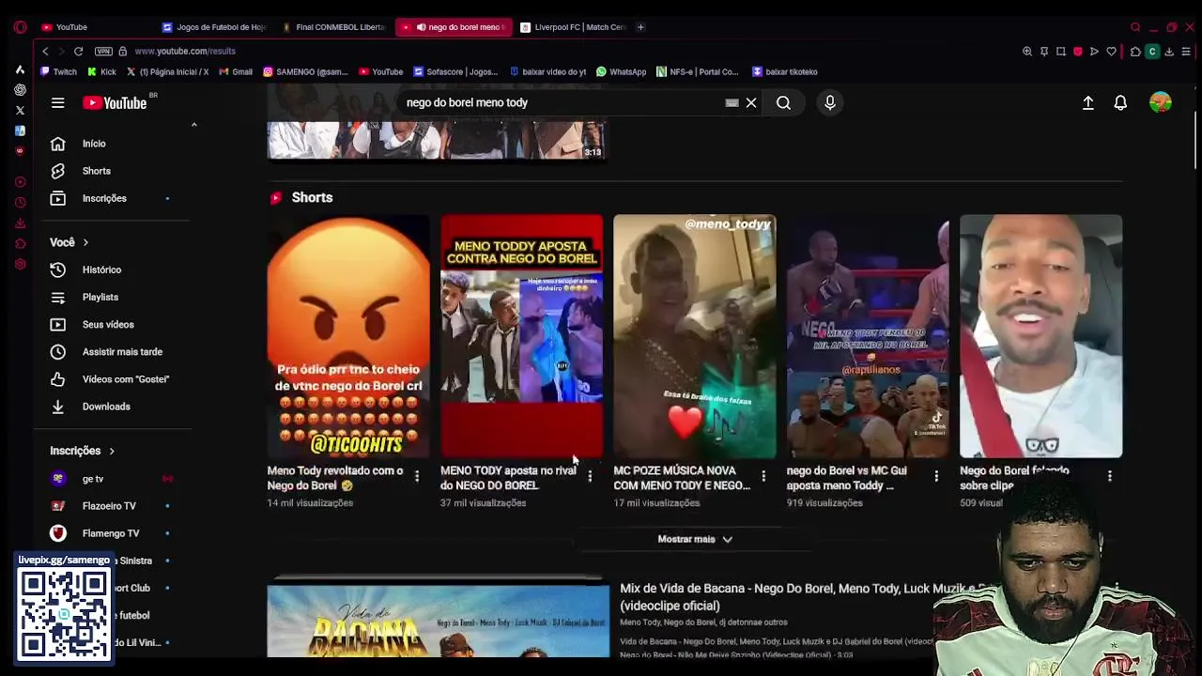Expand the Você section
The height and width of the screenshot is (676, 1202).
(69, 242)
